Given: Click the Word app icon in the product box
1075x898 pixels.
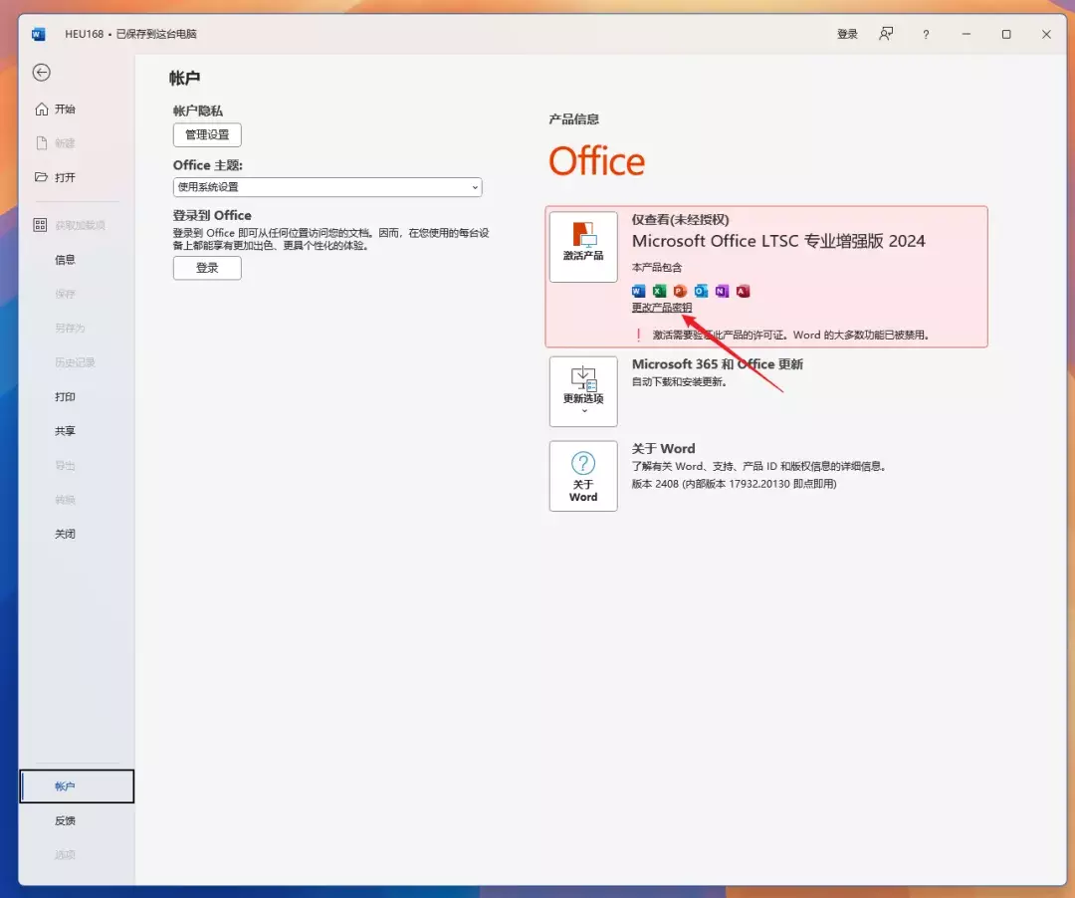Looking at the screenshot, I should click(638, 291).
